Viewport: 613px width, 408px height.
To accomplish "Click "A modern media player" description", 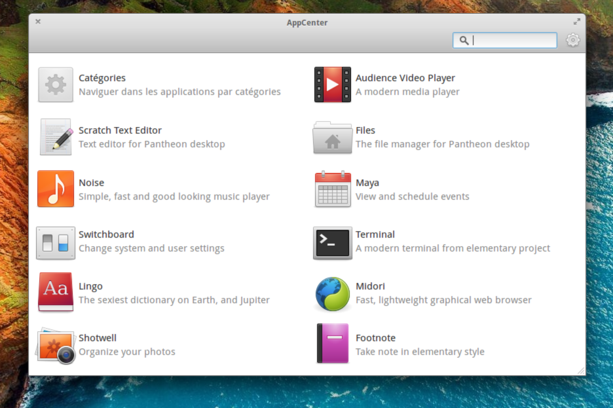I will [x=408, y=92].
